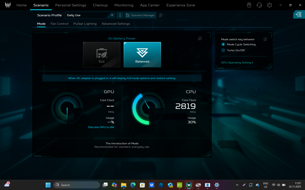The image size is (305, 190).
Task: Open the side panel toggle icon at right edge
Action: click(x=299, y=14)
